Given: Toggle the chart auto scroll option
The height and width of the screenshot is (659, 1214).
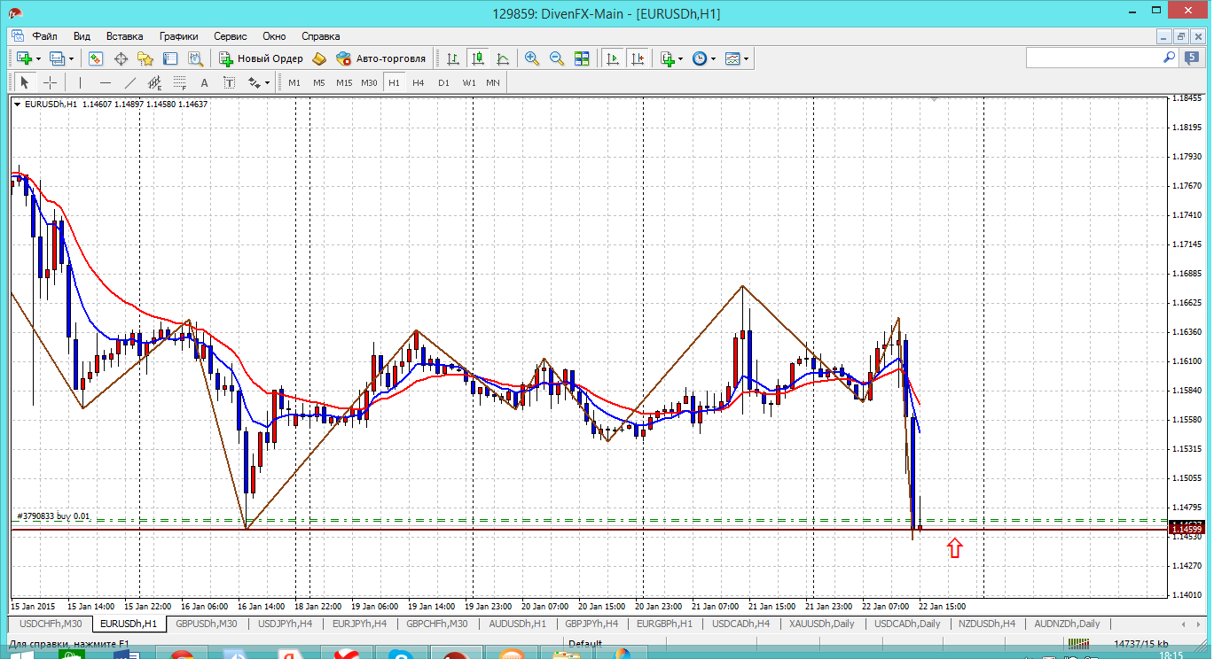Looking at the screenshot, I should [612, 58].
